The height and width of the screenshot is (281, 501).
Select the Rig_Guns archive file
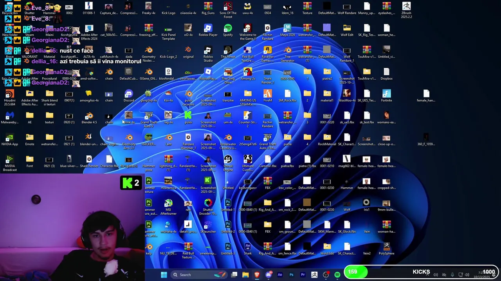[x=208, y=9]
